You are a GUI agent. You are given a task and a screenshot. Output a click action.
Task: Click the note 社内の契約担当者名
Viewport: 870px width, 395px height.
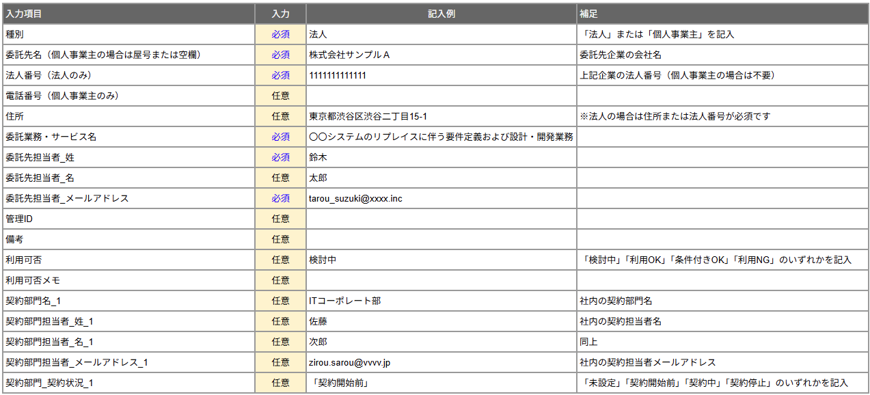pyautogui.click(x=620, y=321)
